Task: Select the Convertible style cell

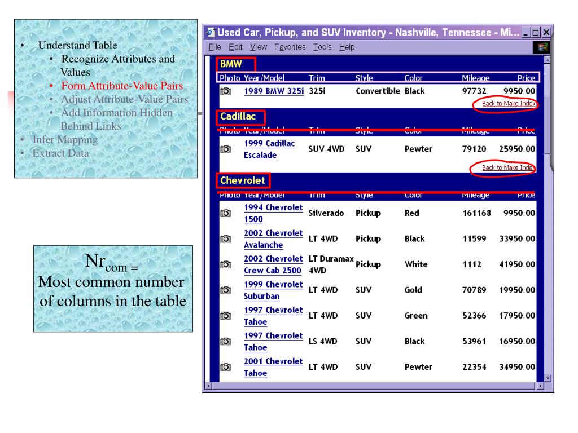Action: coord(378,91)
